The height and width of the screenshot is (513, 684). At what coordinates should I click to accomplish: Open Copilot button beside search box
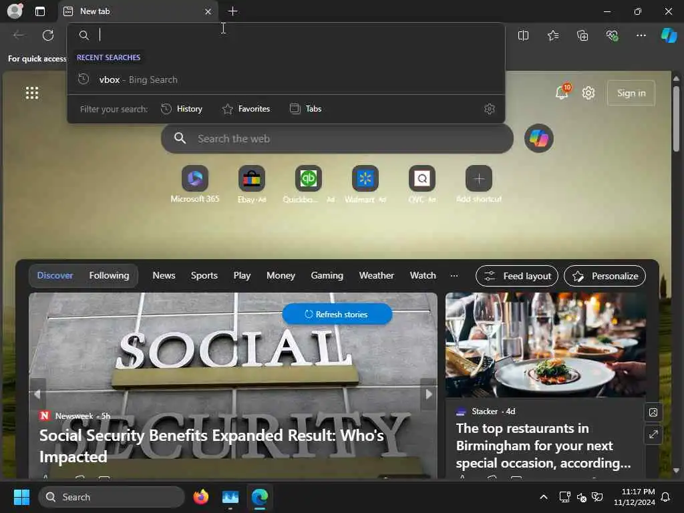(539, 139)
